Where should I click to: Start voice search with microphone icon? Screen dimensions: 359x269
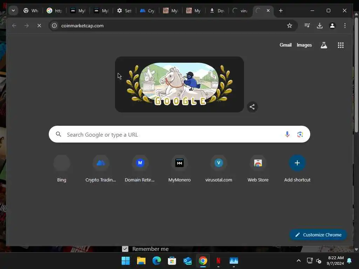pos(287,134)
